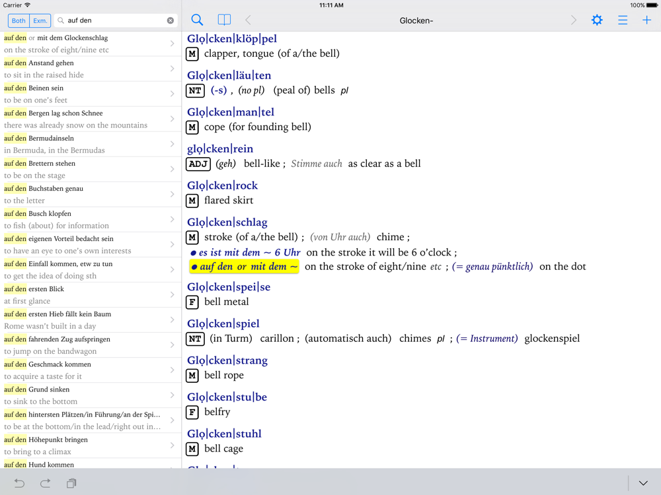Expand chevron for 'ersten Hieb fällt' row

(x=172, y=320)
